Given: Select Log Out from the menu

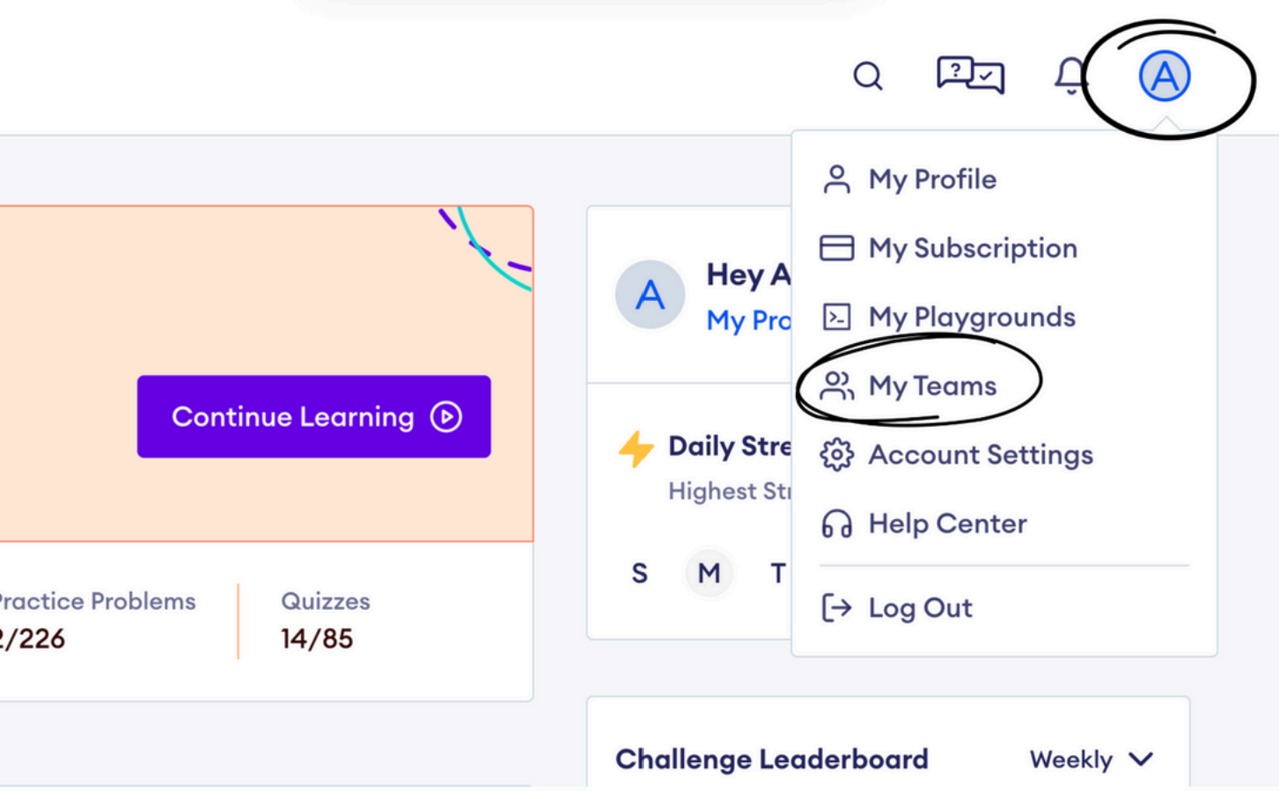Looking at the screenshot, I should pos(920,608).
